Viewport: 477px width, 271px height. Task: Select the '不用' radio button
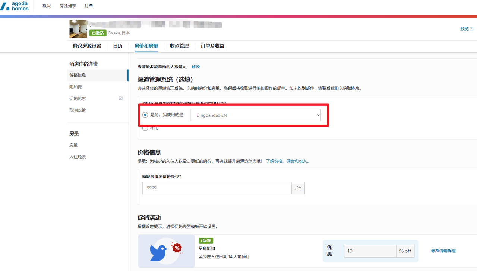pyautogui.click(x=145, y=128)
